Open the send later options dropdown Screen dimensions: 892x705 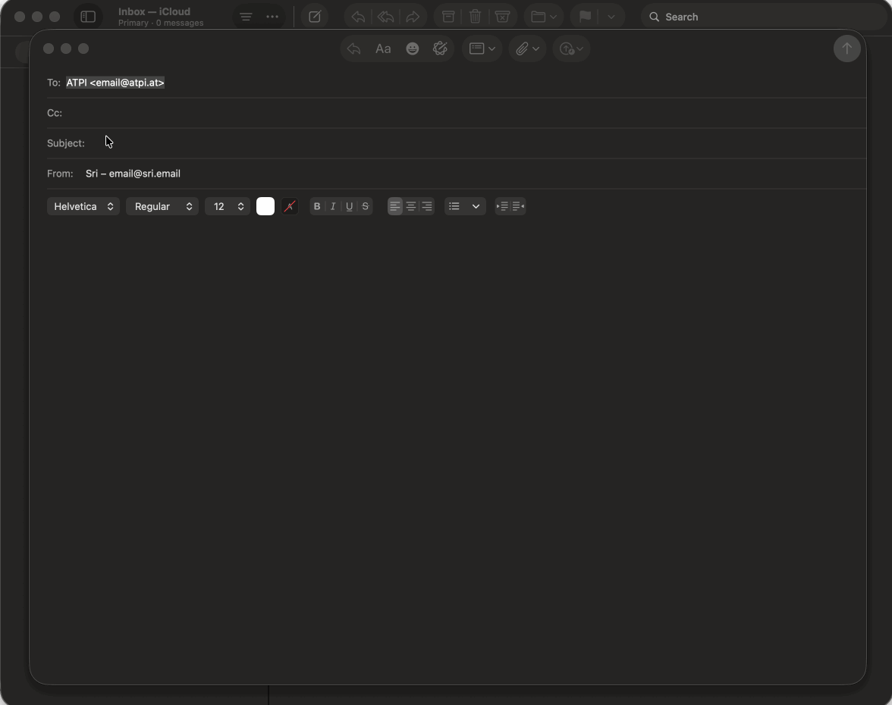pos(571,49)
